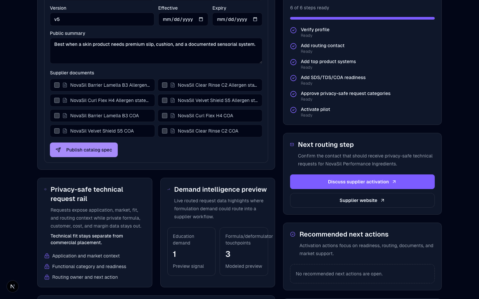Select the Formula/deformulator touchpoints card
Image resolution: width=479 pixels, height=299 pixels.
coord(244,251)
